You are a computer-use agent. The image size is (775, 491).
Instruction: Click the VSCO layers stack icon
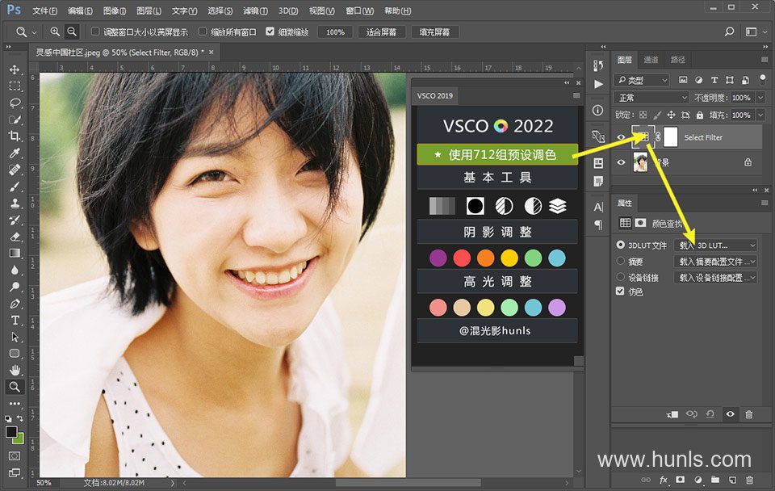[557, 206]
